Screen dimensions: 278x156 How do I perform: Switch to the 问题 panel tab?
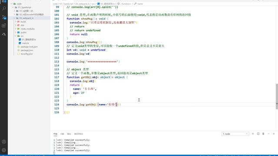(x=62, y=134)
